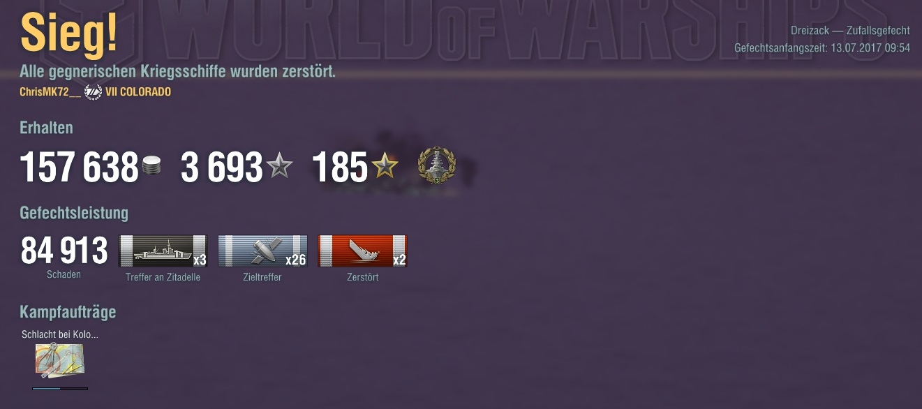Click the 185 free experience value
Viewport: 922px width, 409px height.
coord(340,168)
